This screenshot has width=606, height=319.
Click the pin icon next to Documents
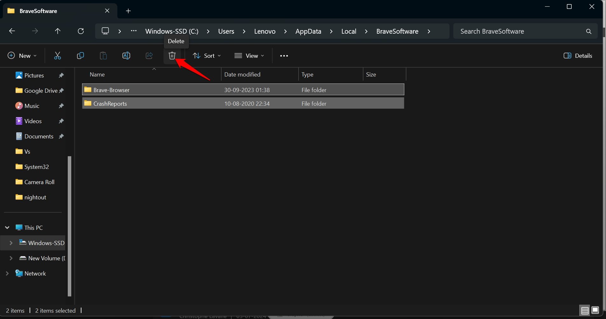click(61, 136)
